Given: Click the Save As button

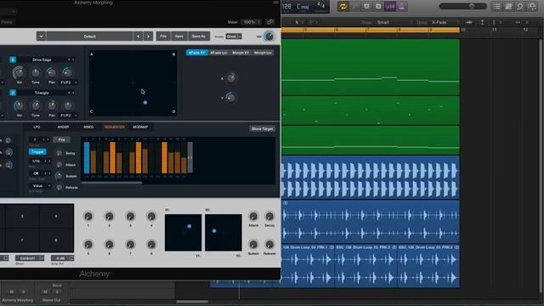Looking at the screenshot, I should pyautogui.click(x=198, y=36).
